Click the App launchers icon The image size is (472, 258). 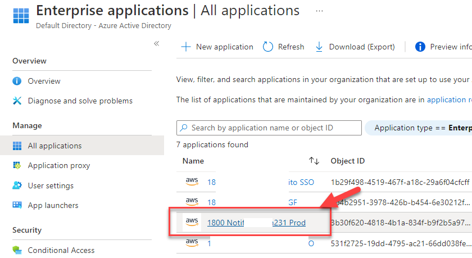(17, 205)
